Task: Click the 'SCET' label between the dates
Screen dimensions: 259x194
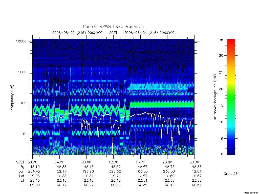Action: coord(113,33)
